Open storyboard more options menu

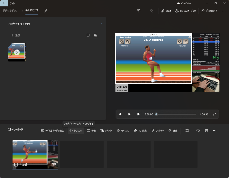(215, 130)
